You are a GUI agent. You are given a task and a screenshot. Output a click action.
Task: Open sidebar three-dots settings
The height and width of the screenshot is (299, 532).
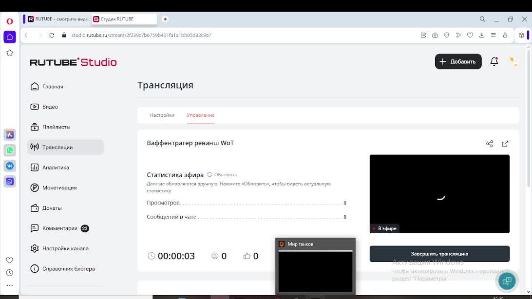(x=10, y=285)
